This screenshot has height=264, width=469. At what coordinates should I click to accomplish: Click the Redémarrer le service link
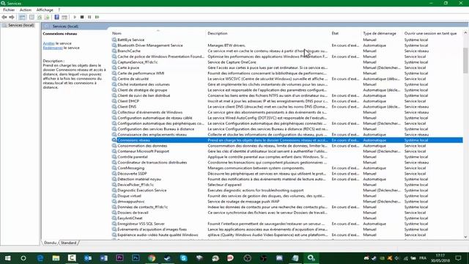(53, 48)
